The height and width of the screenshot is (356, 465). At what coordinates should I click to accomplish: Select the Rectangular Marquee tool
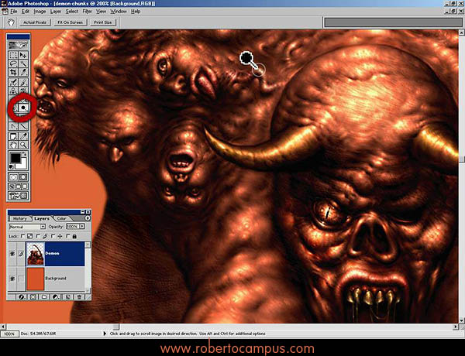13,55
